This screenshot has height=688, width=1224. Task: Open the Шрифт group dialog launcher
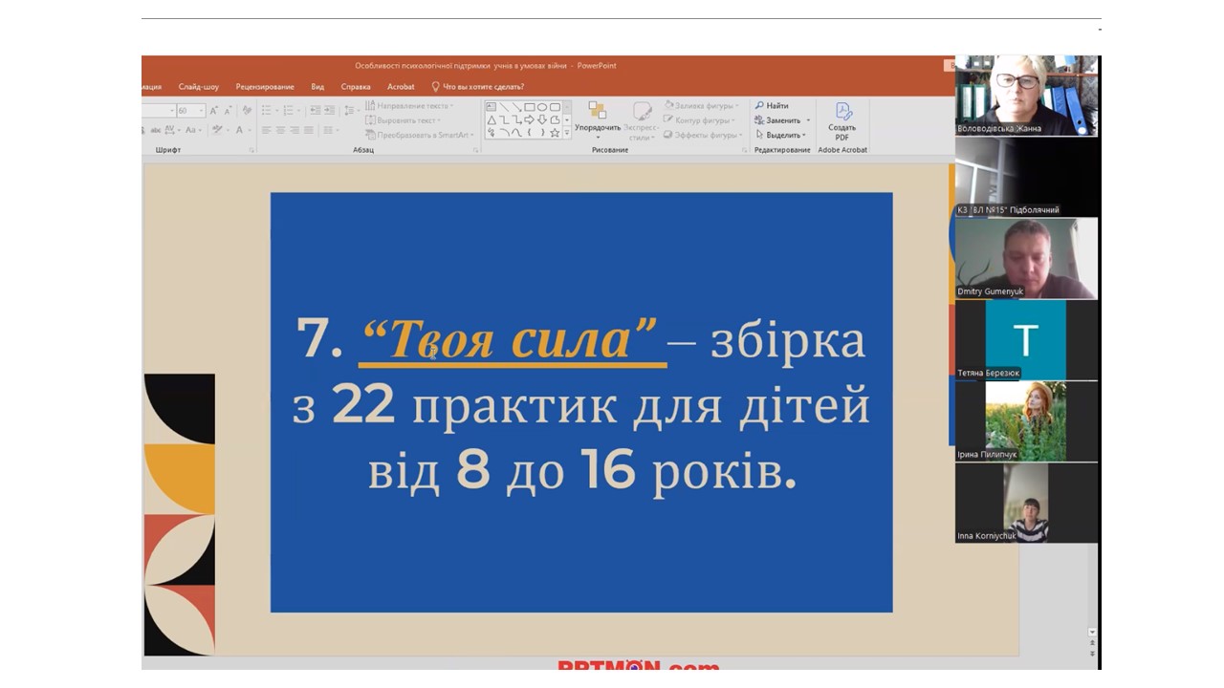coord(251,150)
